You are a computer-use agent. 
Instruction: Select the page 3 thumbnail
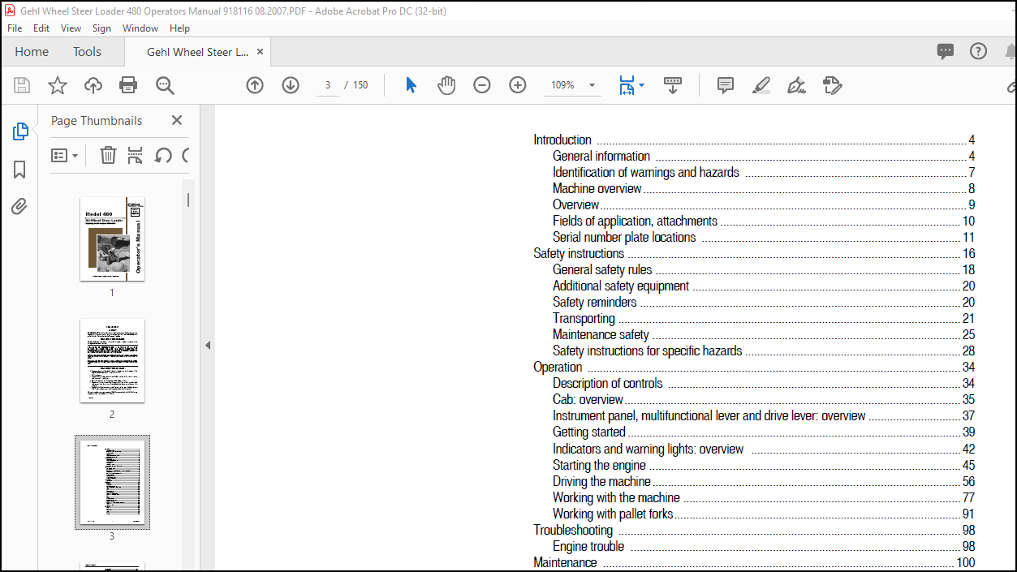tap(112, 482)
